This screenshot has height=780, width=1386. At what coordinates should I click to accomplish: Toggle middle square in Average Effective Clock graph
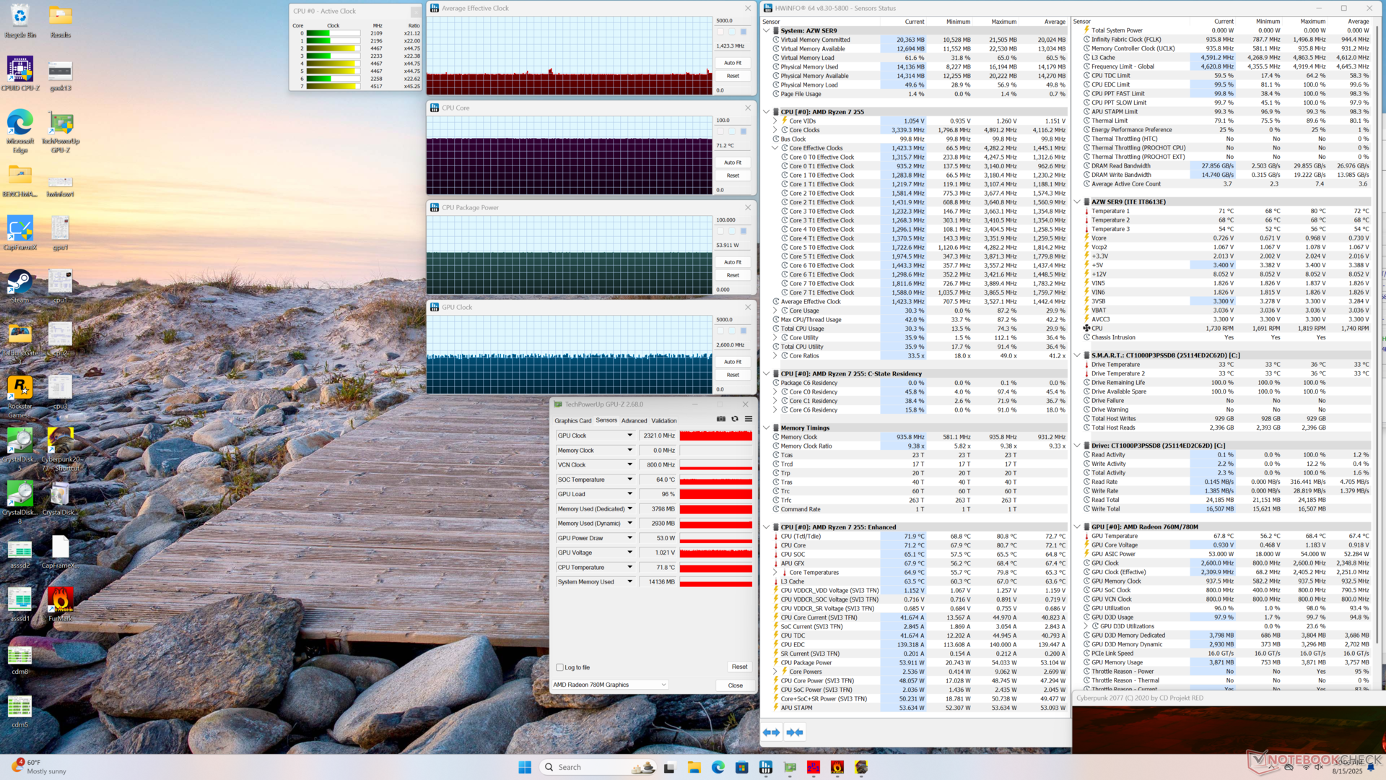(x=731, y=32)
